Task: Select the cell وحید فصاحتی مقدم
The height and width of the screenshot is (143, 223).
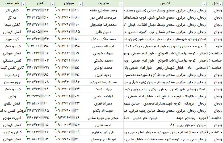Action: pos(103,10)
